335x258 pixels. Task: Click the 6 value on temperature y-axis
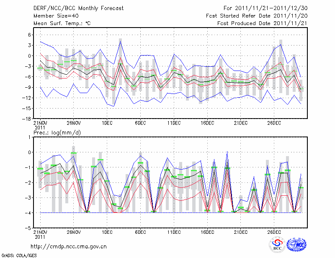click(29, 35)
